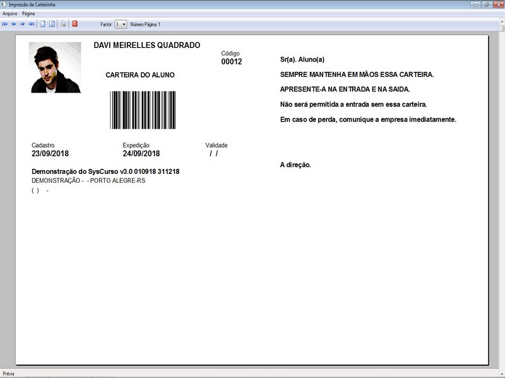Click the Cadastro date 23/09/2018
Image resolution: width=505 pixels, height=378 pixels.
[x=50, y=154]
